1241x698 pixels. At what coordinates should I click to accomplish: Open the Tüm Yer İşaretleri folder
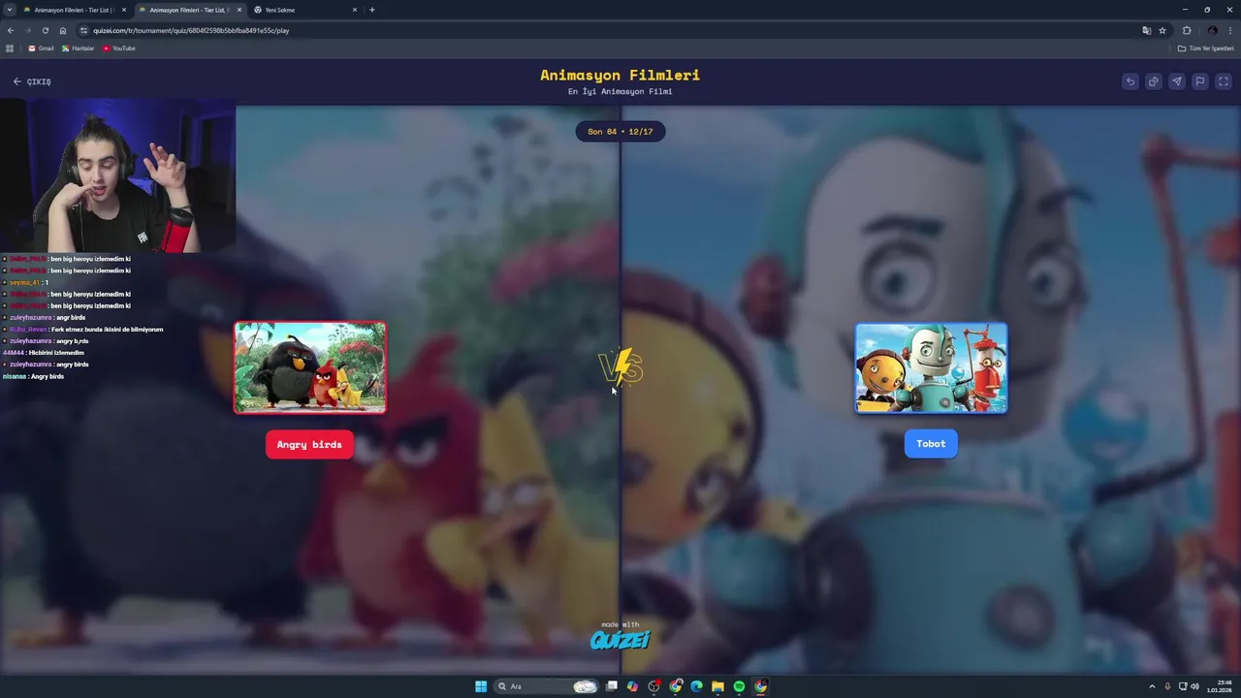coord(1206,48)
